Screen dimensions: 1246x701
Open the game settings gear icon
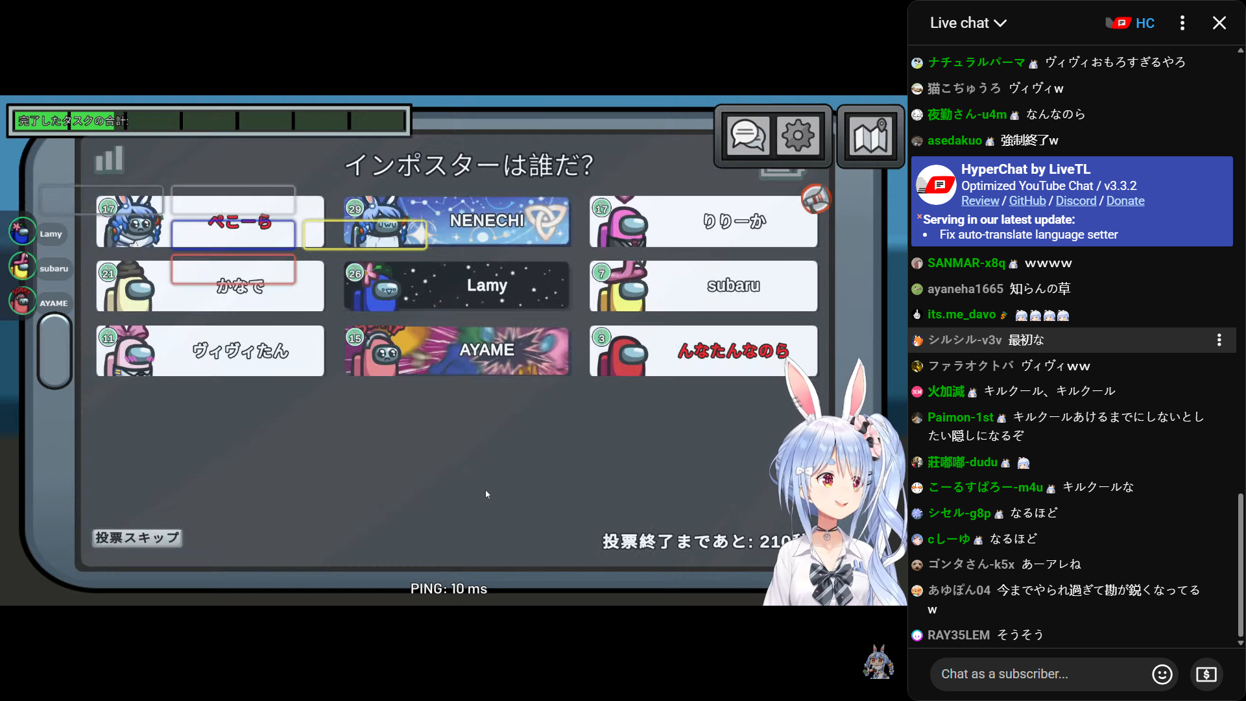click(x=798, y=136)
